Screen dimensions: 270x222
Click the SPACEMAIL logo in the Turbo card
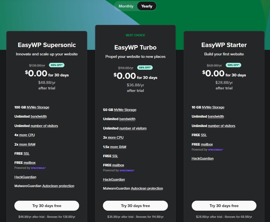point(127,171)
